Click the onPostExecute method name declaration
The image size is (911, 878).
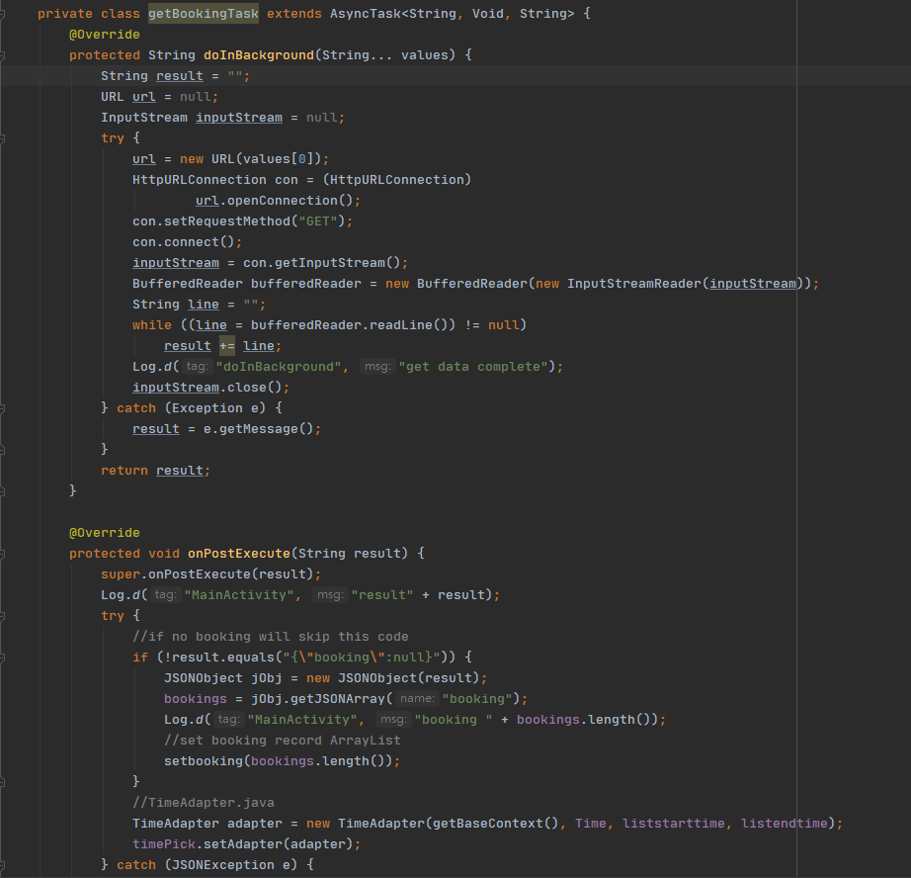(x=239, y=554)
